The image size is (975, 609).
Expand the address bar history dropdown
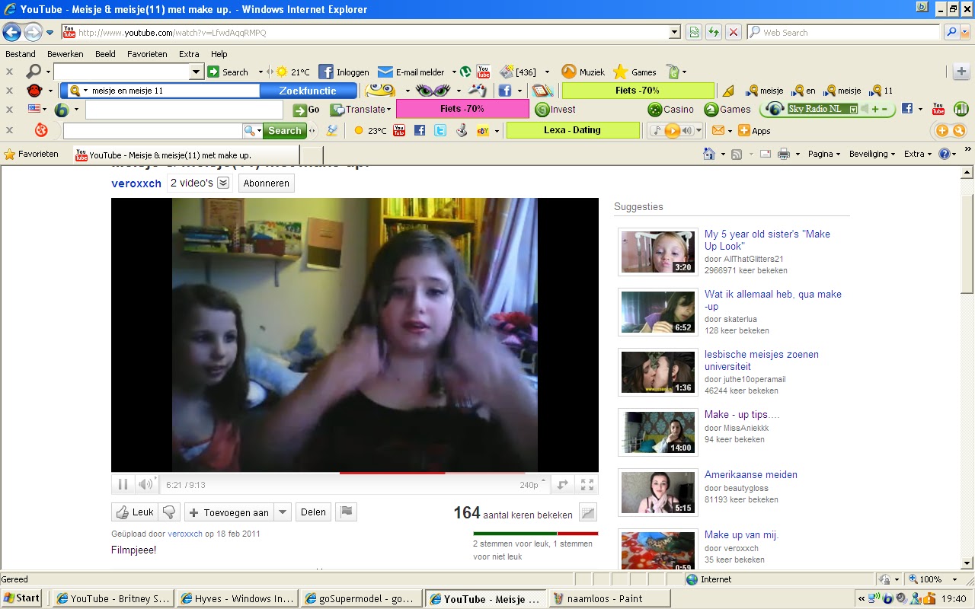click(x=675, y=33)
